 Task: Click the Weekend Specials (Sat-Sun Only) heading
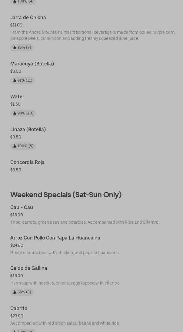pyautogui.click(x=66, y=195)
